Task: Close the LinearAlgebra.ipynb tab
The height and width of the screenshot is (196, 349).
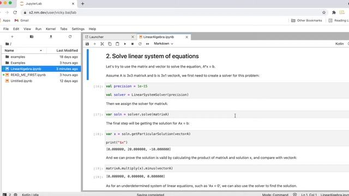Action: pyautogui.click(x=186, y=37)
